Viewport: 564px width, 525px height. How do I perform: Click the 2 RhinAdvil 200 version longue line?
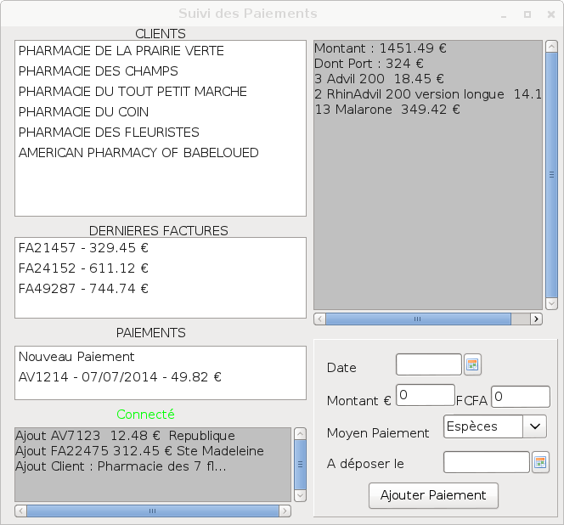(428, 94)
